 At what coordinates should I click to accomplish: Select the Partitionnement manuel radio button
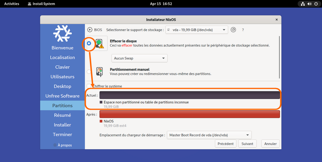coord(89,71)
